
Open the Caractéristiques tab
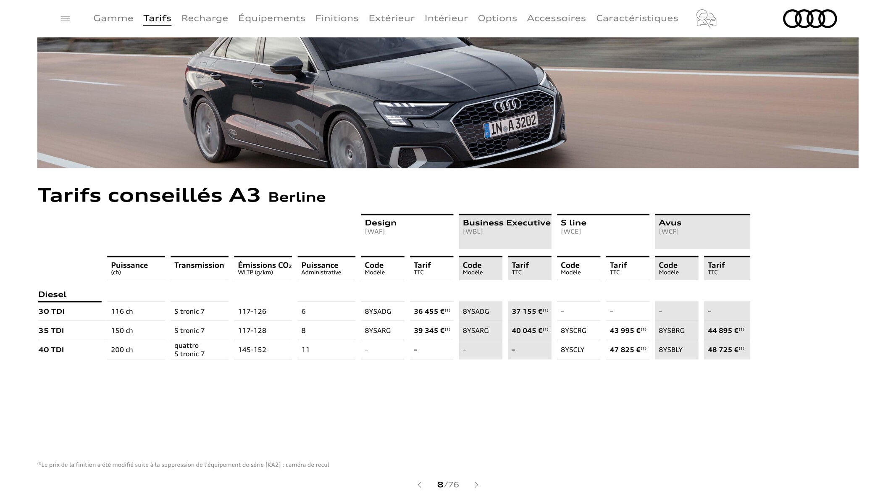pyautogui.click(x=637, y=18)
